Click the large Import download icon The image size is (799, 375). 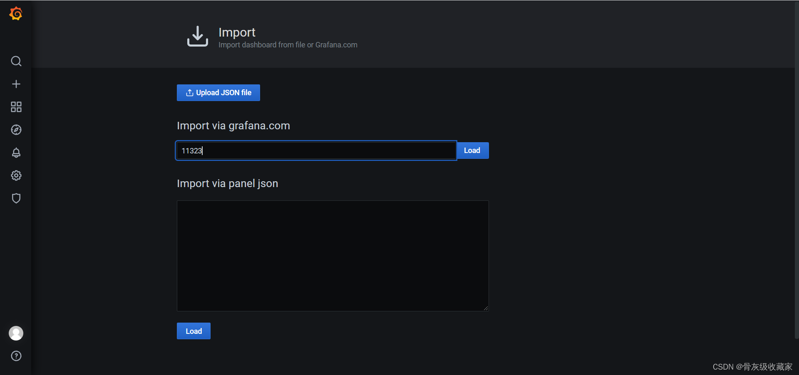tap(198, 37)
